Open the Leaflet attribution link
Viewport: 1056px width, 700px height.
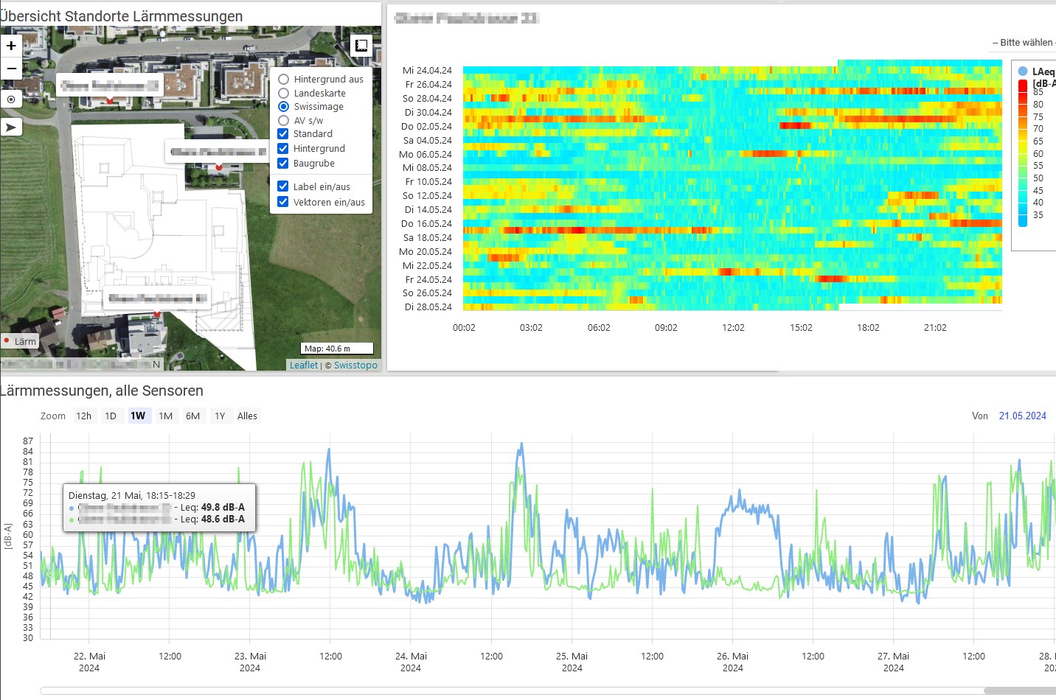304,365
